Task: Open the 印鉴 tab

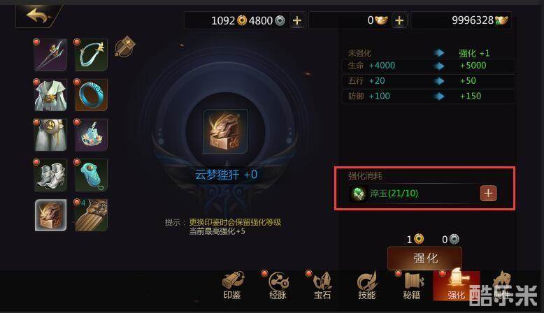Action: [x=232, y=286]
